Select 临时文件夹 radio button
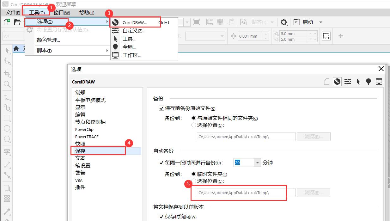Image resolution: width=390 pixels, height=221 pixels. point(194,174)
